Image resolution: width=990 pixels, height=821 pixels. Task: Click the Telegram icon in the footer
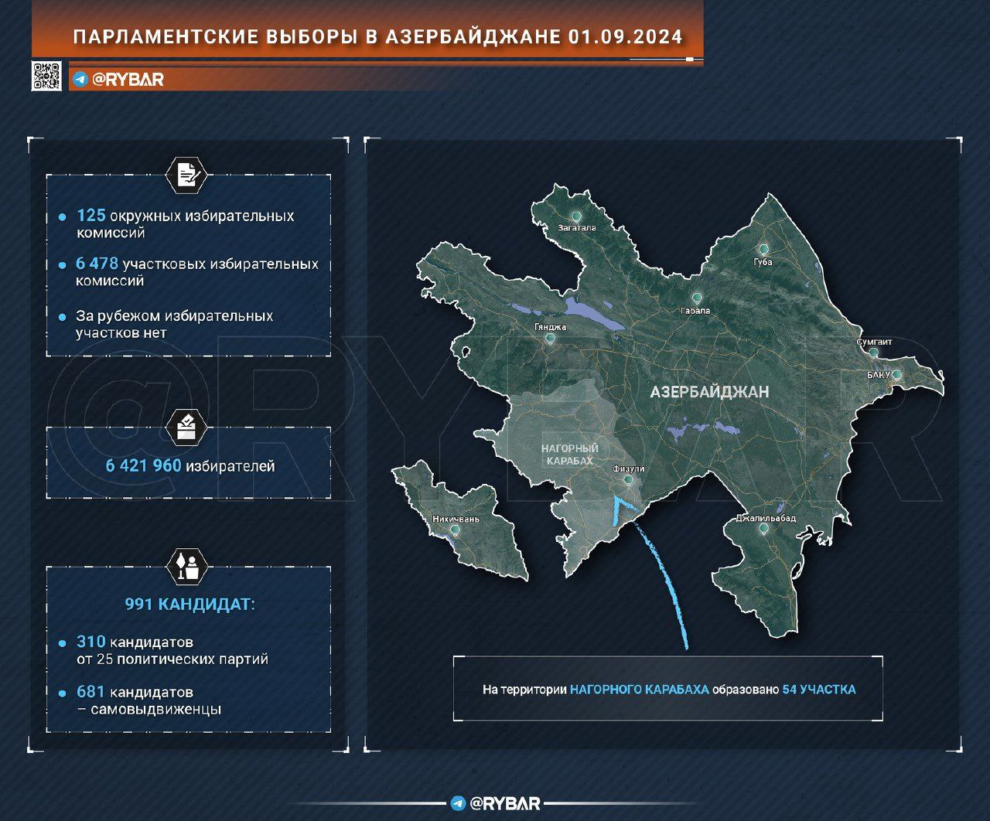[458, 804]
